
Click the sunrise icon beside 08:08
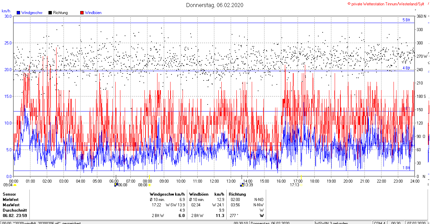149,185
